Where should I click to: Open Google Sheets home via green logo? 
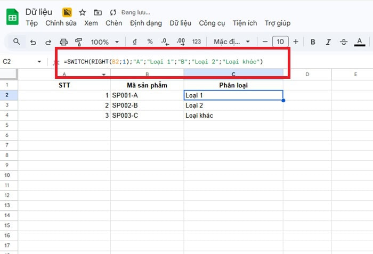[x=12, y=18]
